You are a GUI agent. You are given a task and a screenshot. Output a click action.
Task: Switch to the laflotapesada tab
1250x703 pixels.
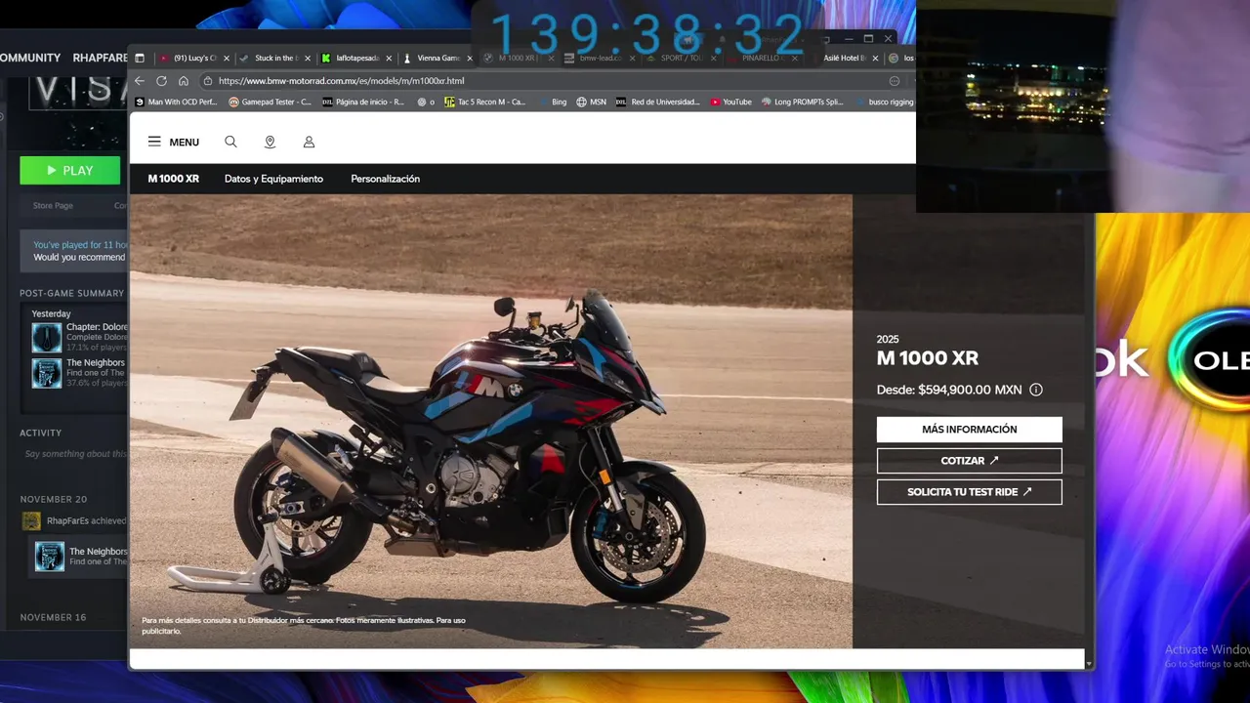click(x=356, y=59)
